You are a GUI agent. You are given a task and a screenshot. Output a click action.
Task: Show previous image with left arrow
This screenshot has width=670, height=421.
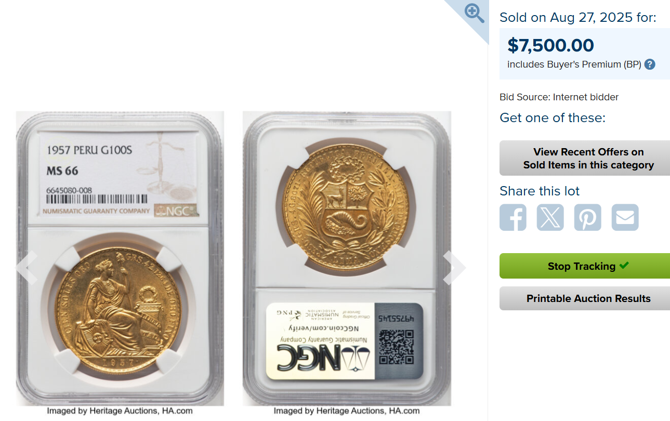27,268
